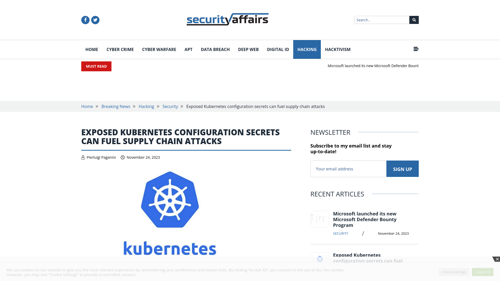Toggle Cookie Settings preferences
This screenshot has width=500, height=281.
[x=454, y=272]
